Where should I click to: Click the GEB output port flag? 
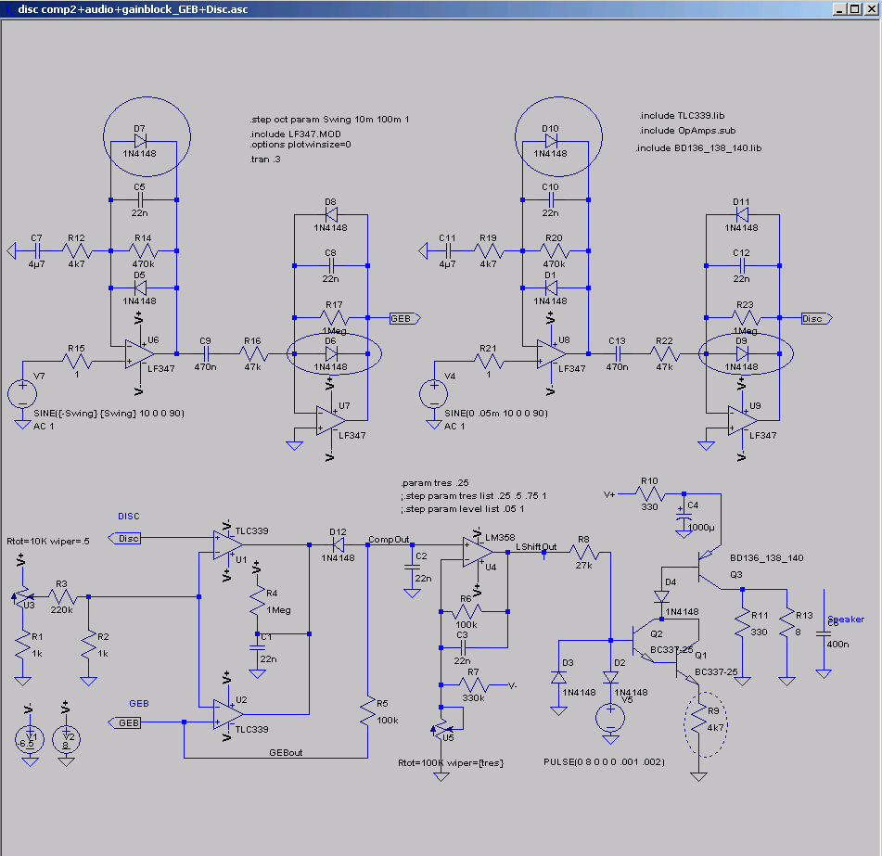[405, 318]
